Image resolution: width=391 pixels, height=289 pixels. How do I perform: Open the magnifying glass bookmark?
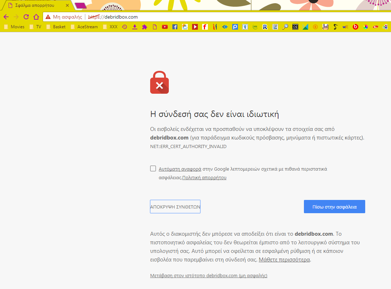[x=285, y=27]
